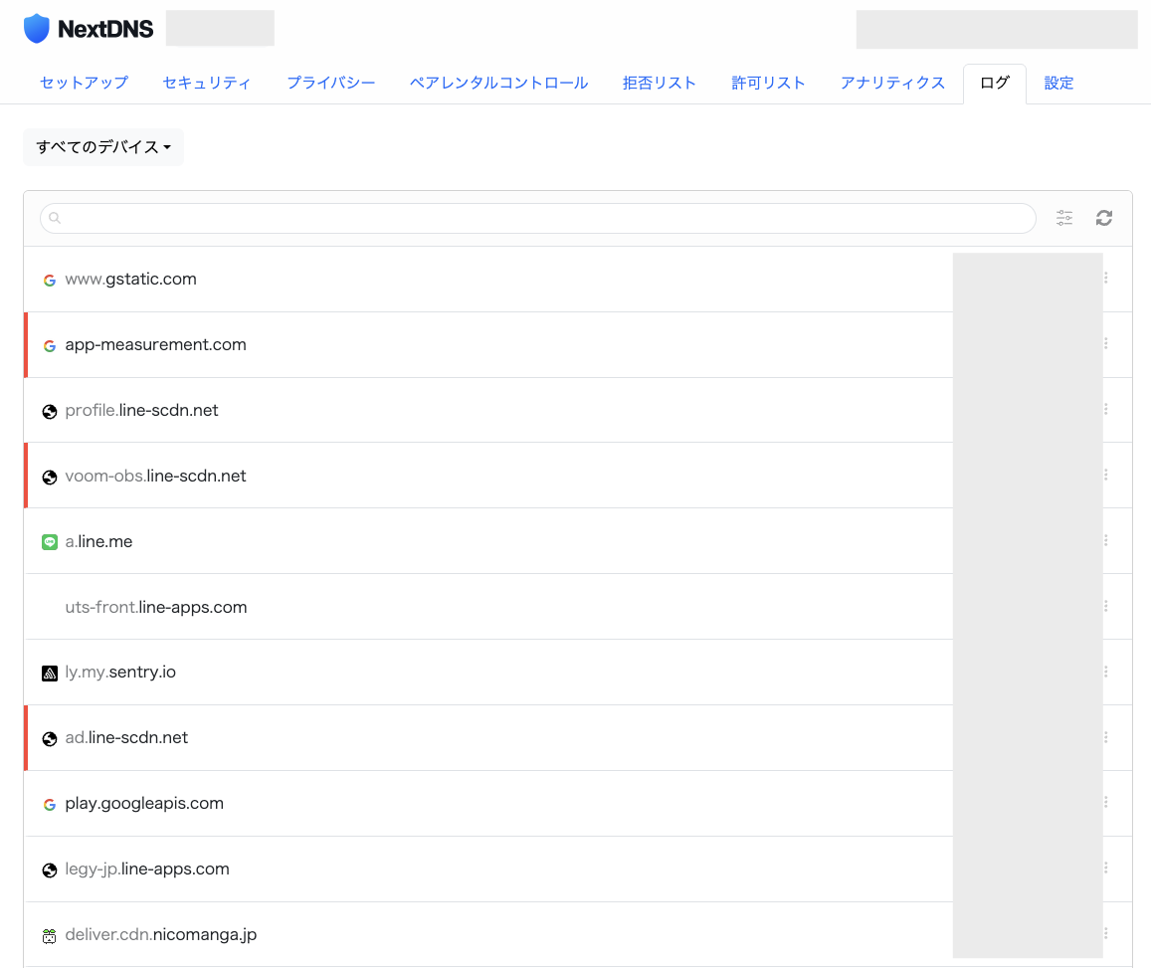Click the play.googleapis.com domain text
The image size is (1151, 968).
pos(144,803)
